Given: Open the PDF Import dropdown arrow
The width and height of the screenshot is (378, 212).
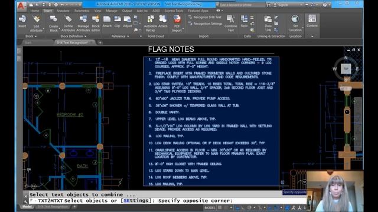Looking at the screenshot, I should pyautogui.click(x=183, y=29).
